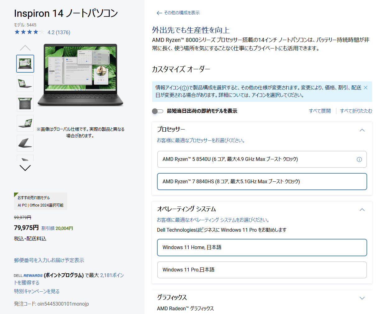Click the AMD Radeon グラフィックス text
378x314 pixels.
point(185,308)
